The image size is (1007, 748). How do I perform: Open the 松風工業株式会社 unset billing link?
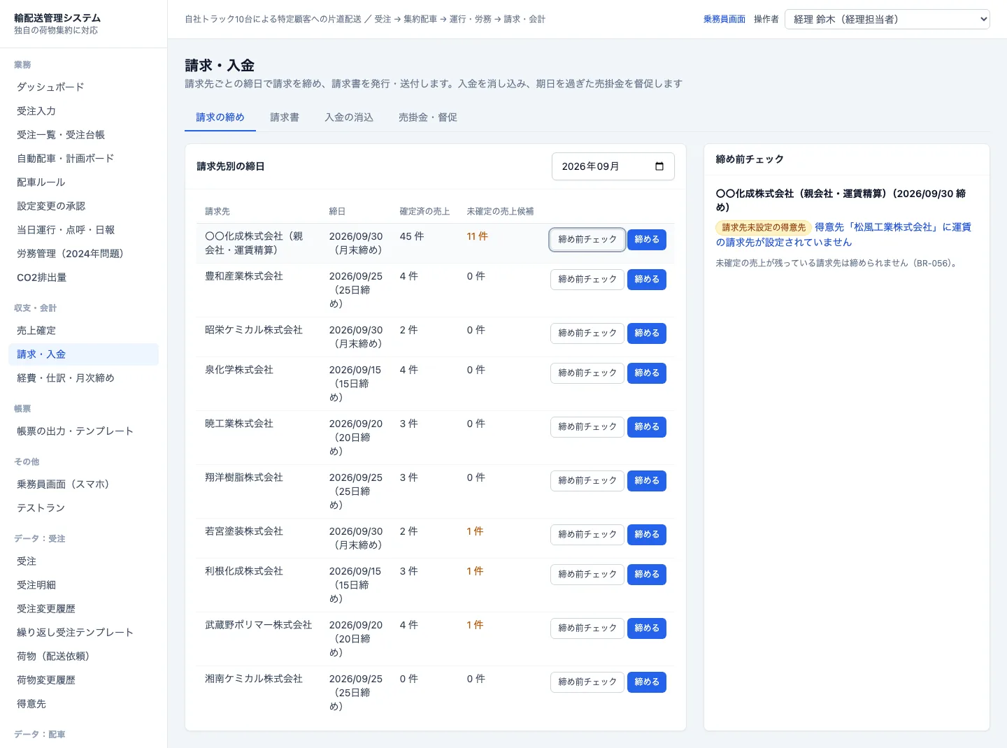pos(843,235)
